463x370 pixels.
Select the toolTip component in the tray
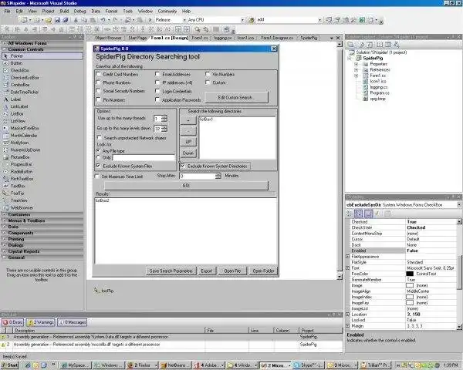[104, 291]
